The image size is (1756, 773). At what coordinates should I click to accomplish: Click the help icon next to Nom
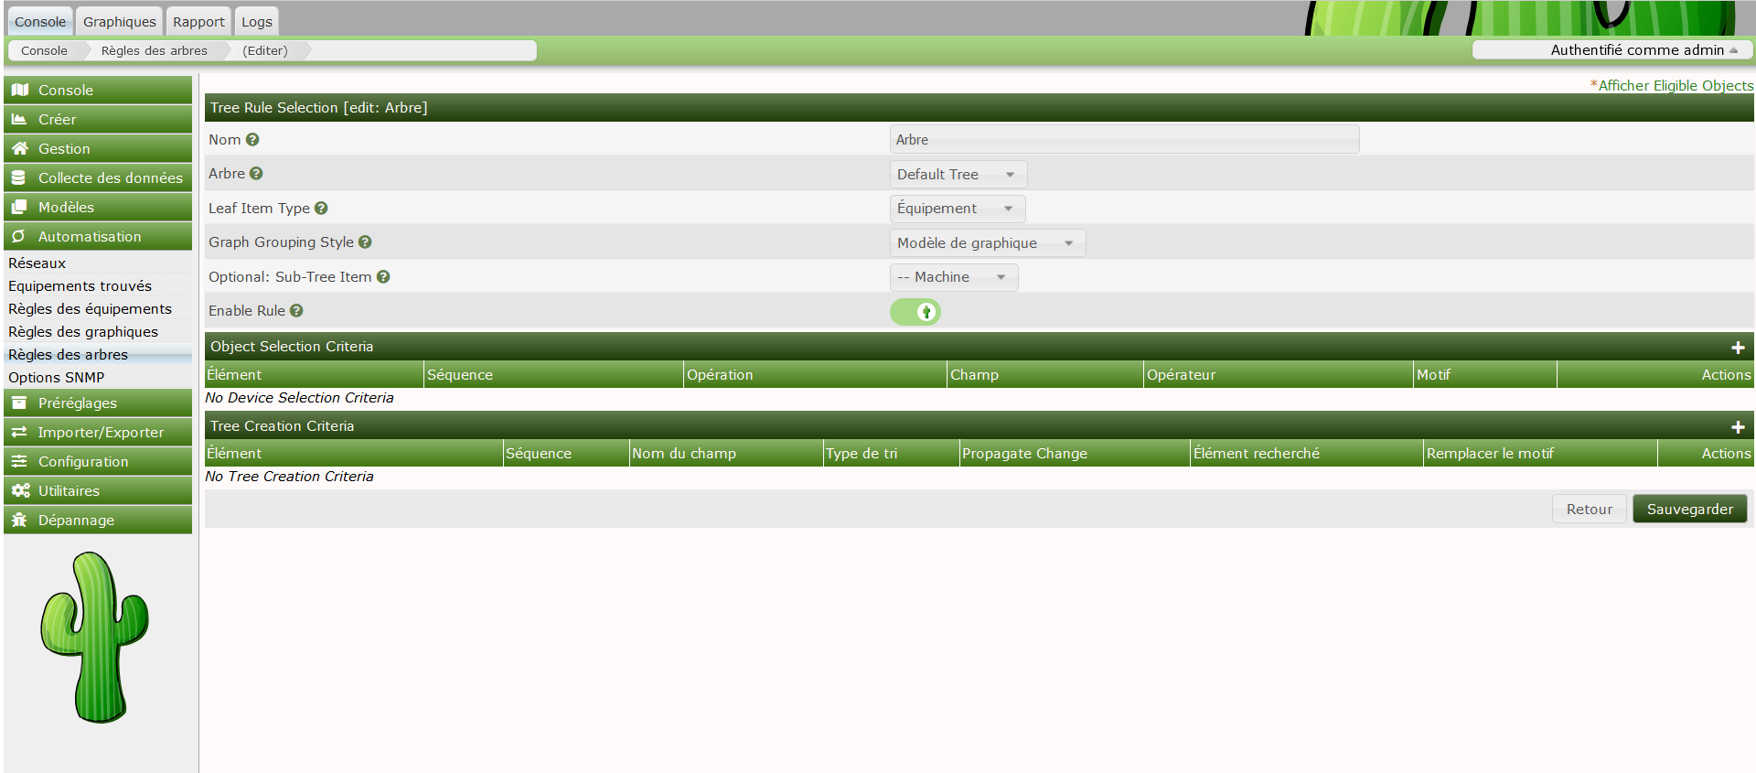click(252, 140)
